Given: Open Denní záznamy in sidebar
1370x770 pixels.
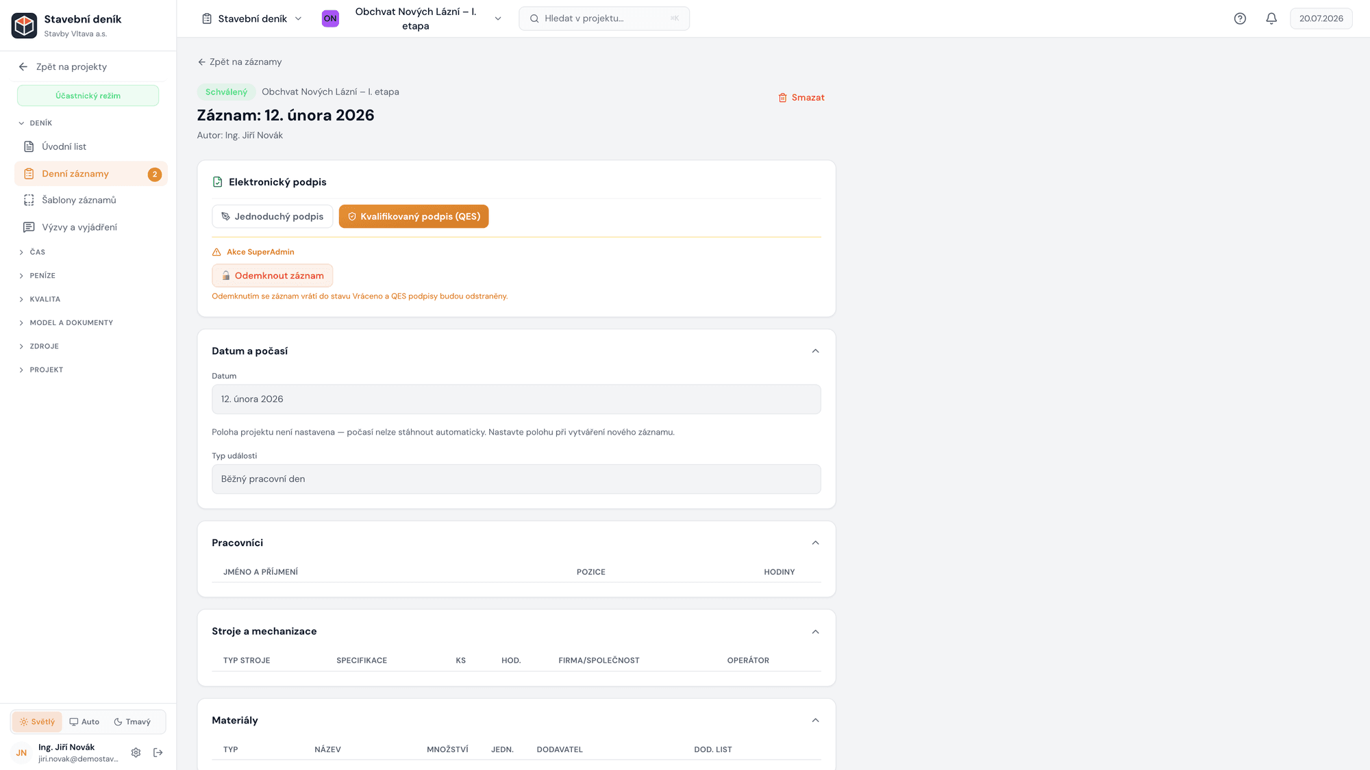Looking at the screenshot, I should 90,174.
